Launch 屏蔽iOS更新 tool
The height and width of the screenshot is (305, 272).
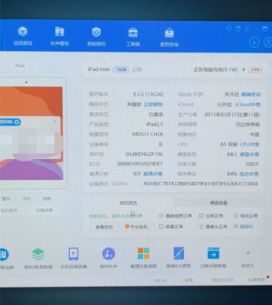[x=179, y=258]
